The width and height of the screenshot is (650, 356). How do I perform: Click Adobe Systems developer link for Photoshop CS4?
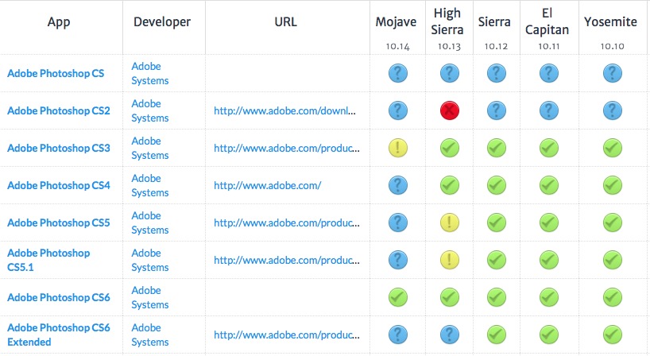150,185
